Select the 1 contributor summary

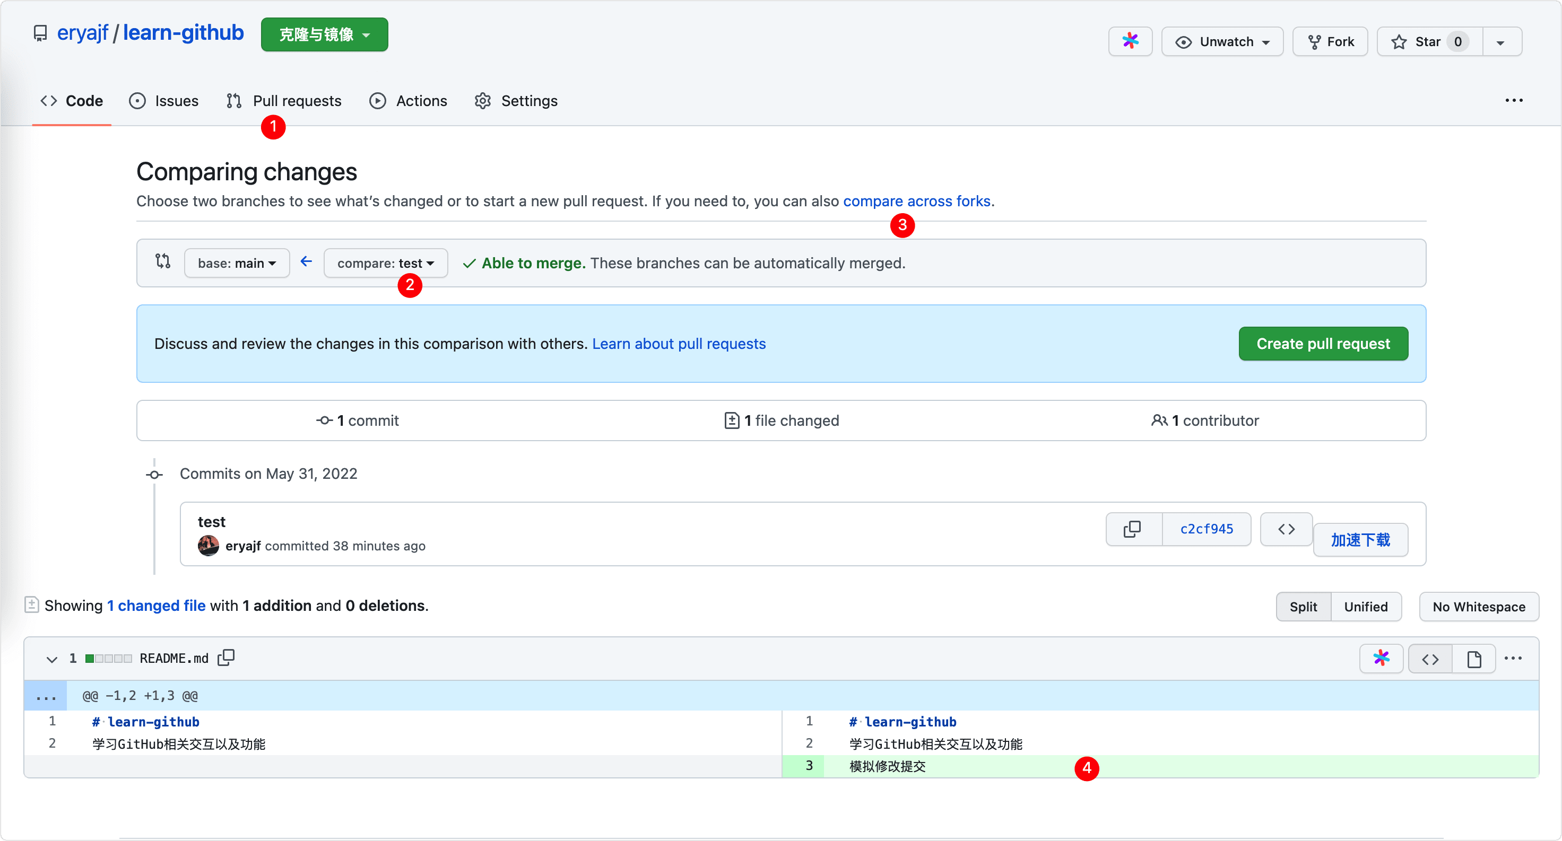pyautogui.click(x=1205, y=420)
